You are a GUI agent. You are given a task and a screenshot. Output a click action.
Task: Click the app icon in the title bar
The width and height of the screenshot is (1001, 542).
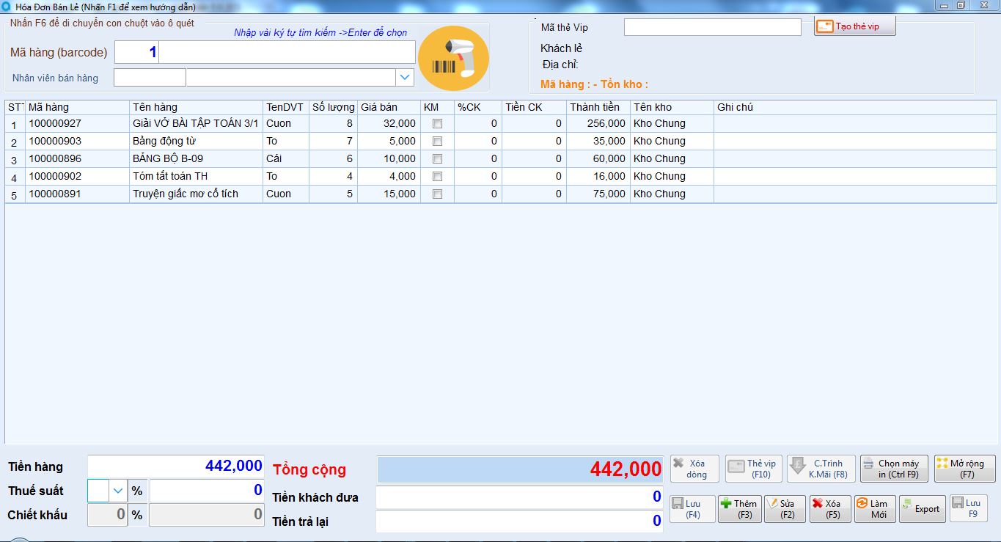[x=7, y=6]
